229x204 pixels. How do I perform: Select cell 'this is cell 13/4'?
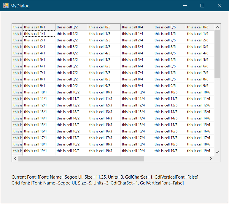[x=137, y=112]
